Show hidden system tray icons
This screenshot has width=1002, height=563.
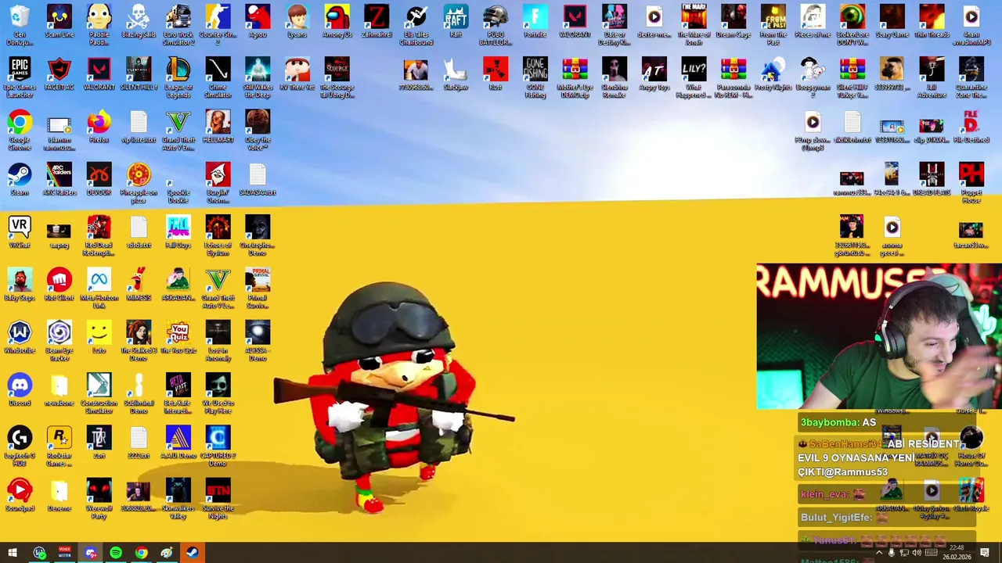[878, 553]
